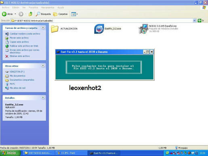The height and width of the screenshot is (156, 208).
Task: Click the red X delete icon
Action: point(7,56)
